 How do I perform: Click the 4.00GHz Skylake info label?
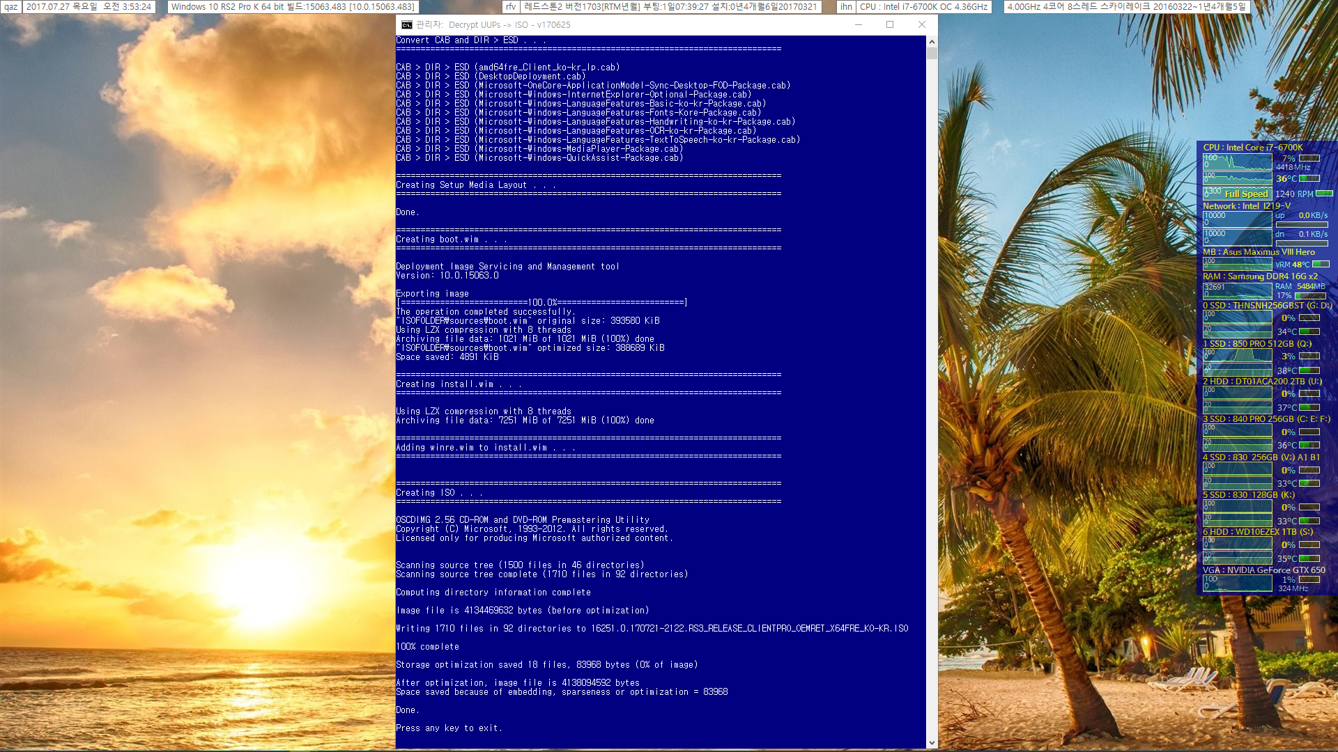pos(1126,6)
